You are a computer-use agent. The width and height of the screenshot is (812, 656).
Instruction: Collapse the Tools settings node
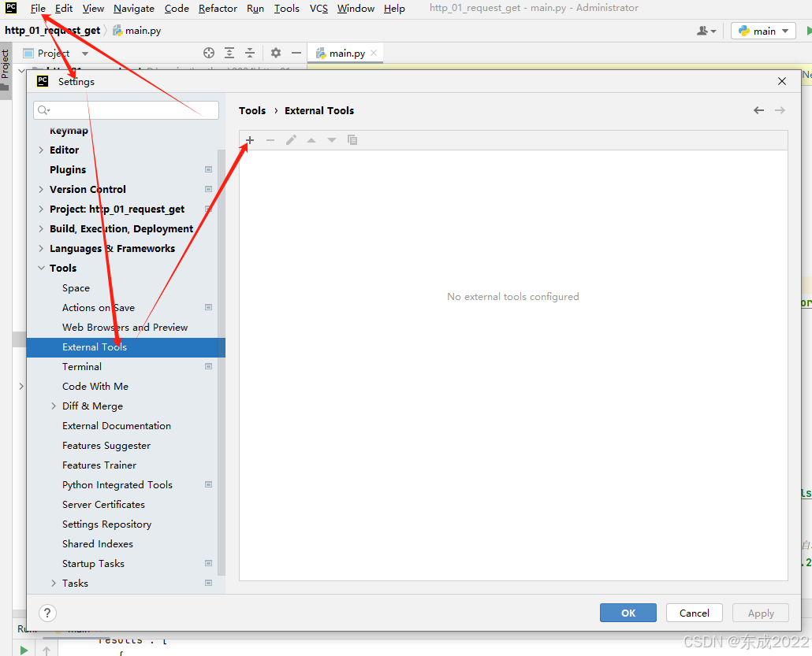coord(41,268)
